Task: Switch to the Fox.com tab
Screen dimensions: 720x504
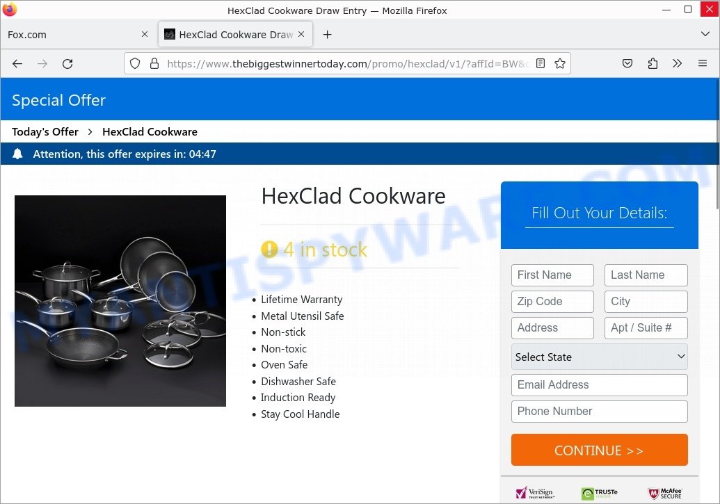Action: pos(77,35)
